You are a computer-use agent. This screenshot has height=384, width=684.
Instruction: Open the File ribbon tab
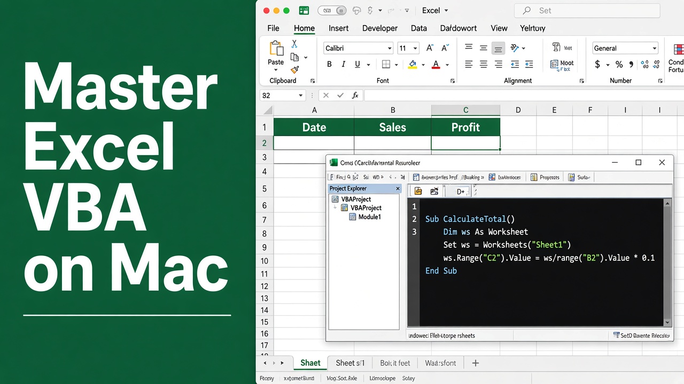click(x=273, y=28)
